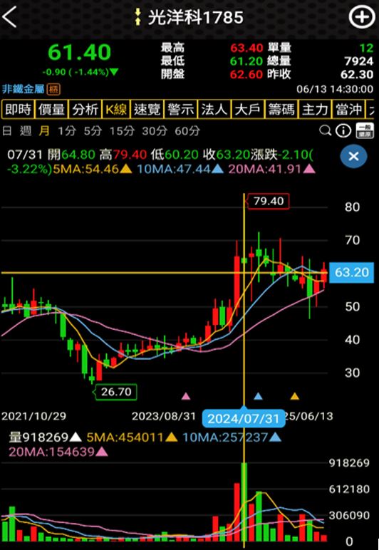The height and width of the screenshot is (550, 379).
Task: Open the 非鐵金屬 industry link
Action: 23,89
